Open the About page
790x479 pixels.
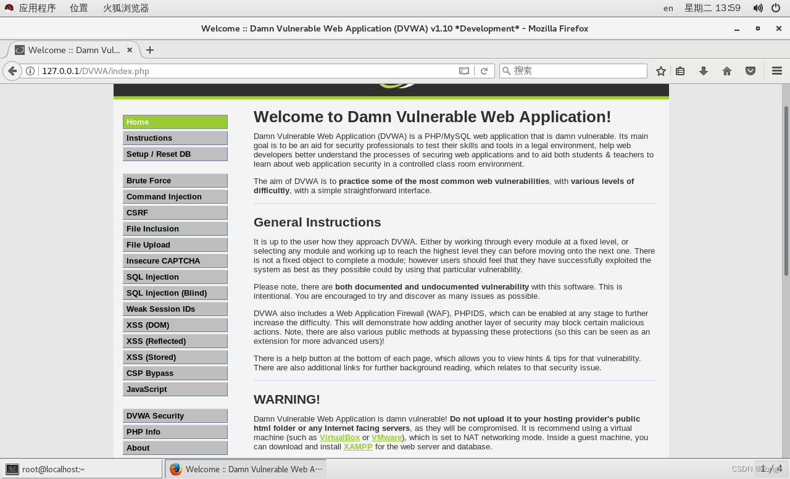tap(175, 448)
